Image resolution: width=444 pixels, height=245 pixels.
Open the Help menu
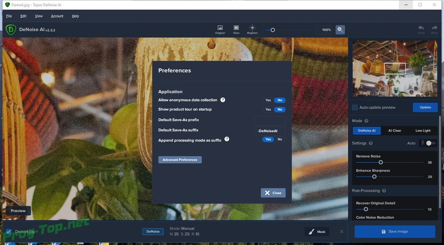click(x=75, y=16)
